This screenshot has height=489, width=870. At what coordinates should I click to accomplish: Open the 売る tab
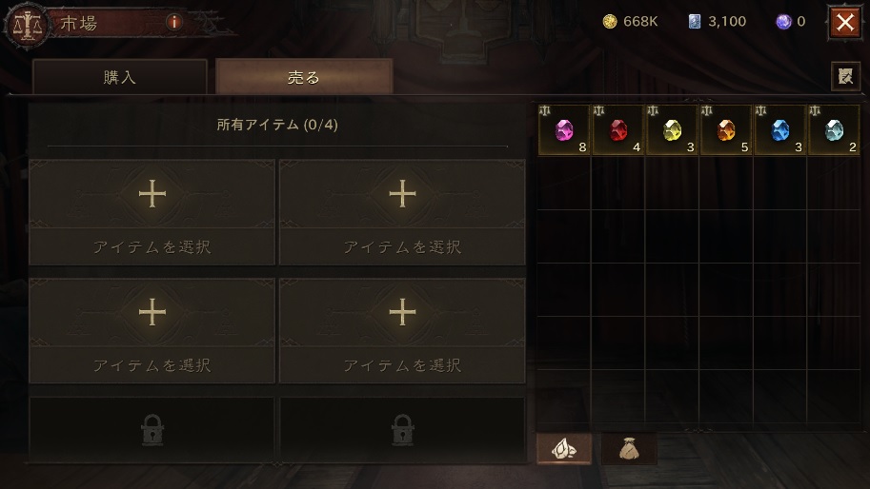[304, 77]
